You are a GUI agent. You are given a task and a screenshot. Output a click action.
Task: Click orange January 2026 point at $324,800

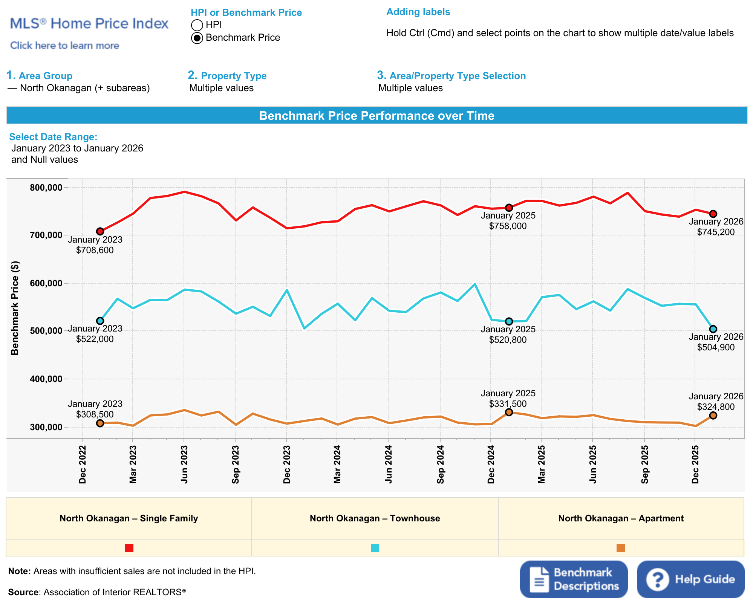click(x=713, y=416)
